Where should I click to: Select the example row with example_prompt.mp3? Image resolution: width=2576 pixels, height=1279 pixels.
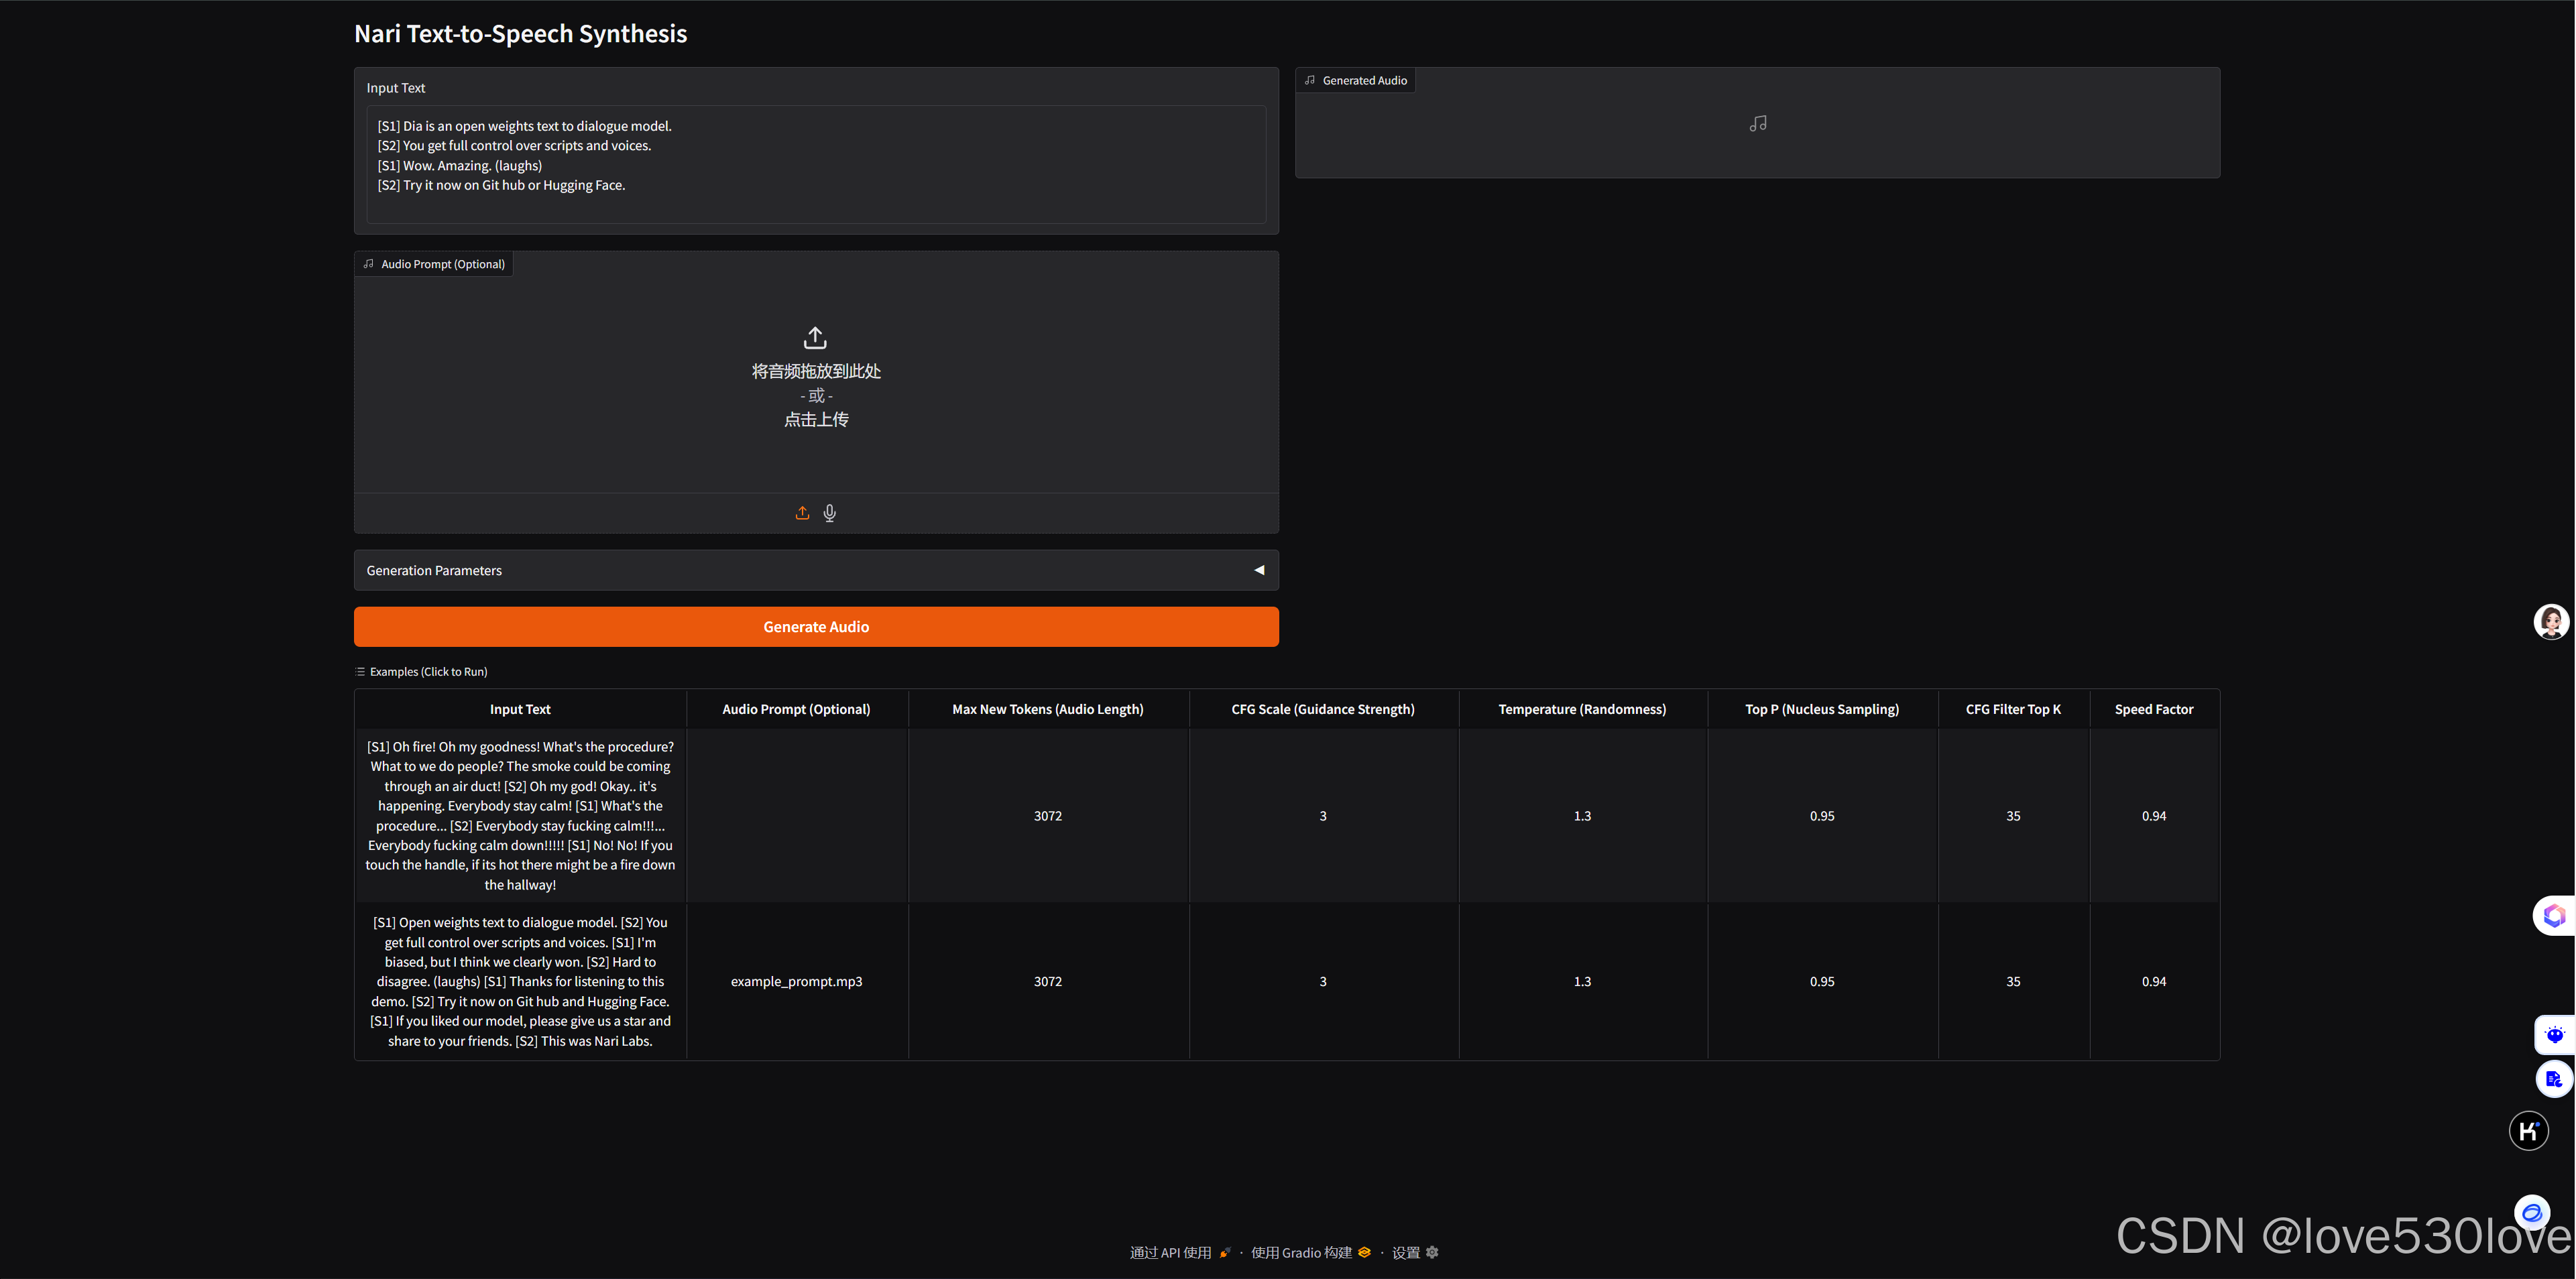(x=796, y=981)
